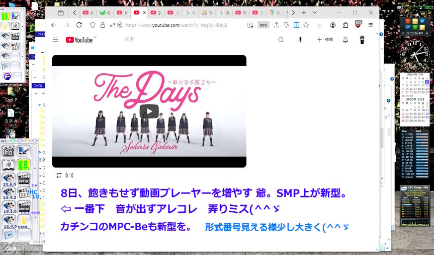Viewport: 435px width, 255px height.
Task: Toggle the sound-wave icon beside the loop button
Action: 69,175
